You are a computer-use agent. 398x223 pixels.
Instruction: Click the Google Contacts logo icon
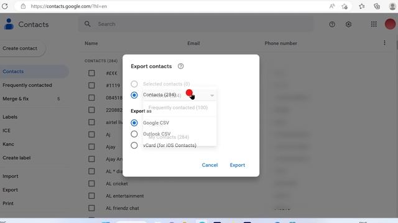click(x=9, y=24)
